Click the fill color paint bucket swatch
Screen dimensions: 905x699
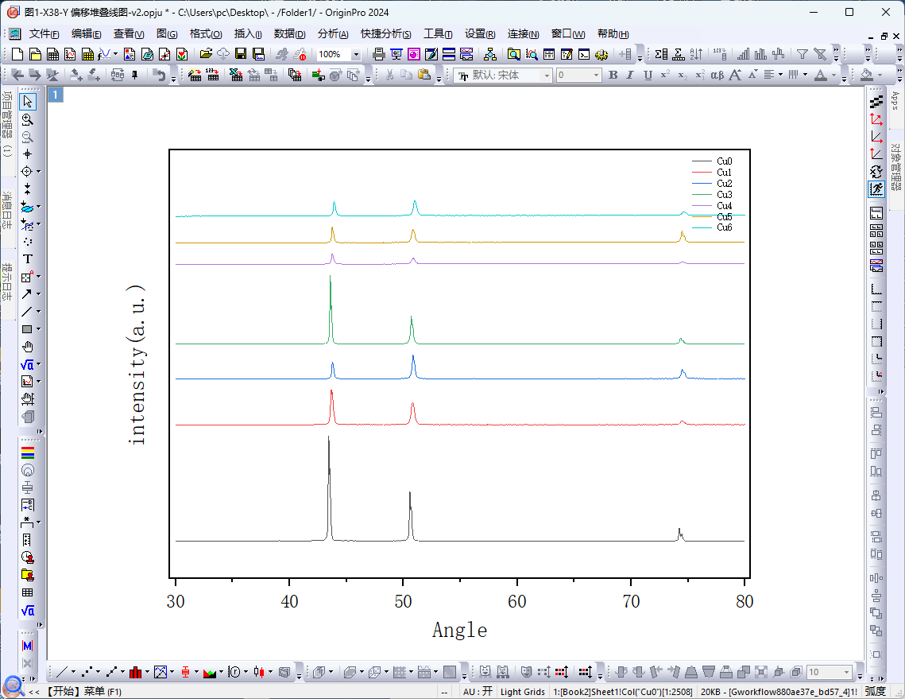tap(866, 75)
